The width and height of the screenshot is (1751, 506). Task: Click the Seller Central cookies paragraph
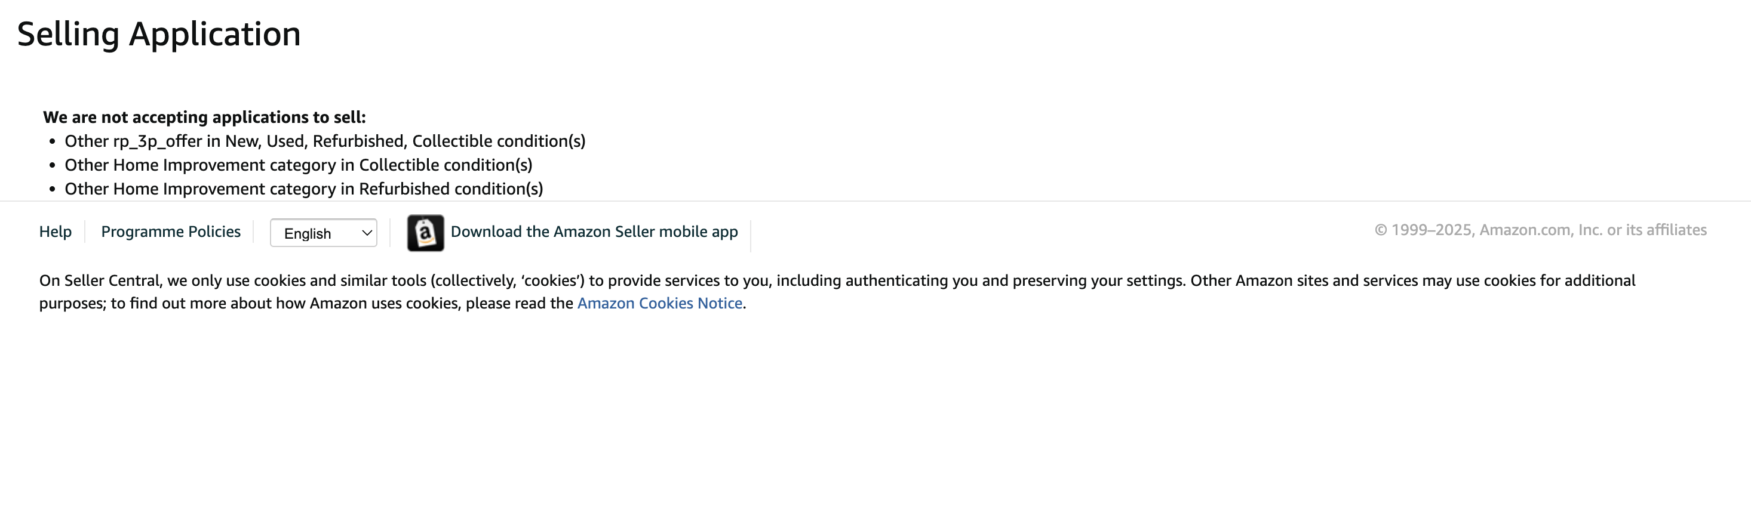click(x=837, y=292)
